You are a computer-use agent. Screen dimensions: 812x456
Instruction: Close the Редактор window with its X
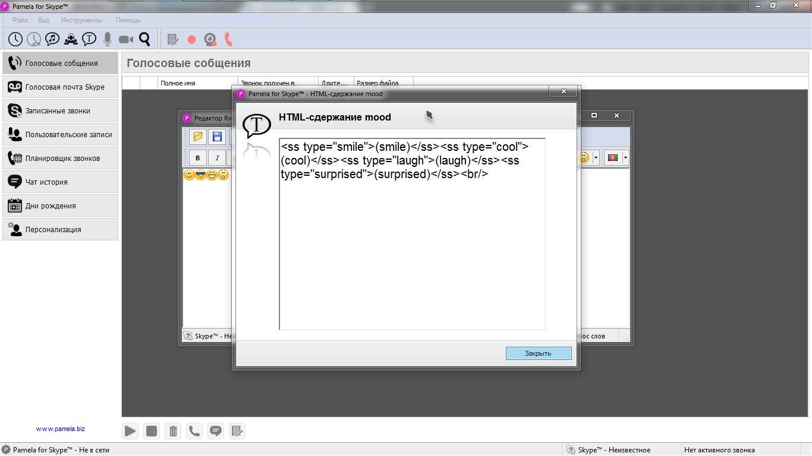[617, 115]
